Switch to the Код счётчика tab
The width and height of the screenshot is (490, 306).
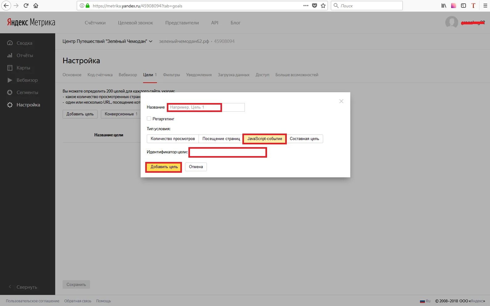click(x=100, y=75)
